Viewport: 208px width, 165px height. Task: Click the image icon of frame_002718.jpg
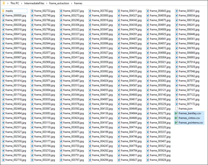point(3,160)
